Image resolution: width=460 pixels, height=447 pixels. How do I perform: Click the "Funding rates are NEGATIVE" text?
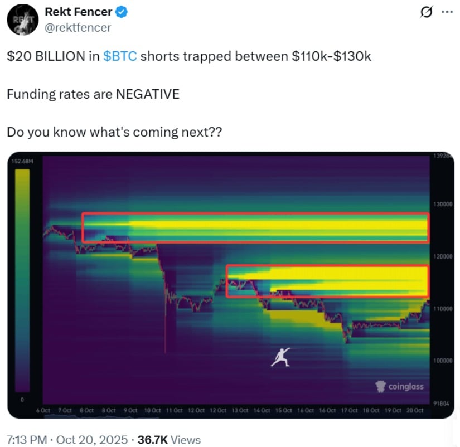coord(93,94)
